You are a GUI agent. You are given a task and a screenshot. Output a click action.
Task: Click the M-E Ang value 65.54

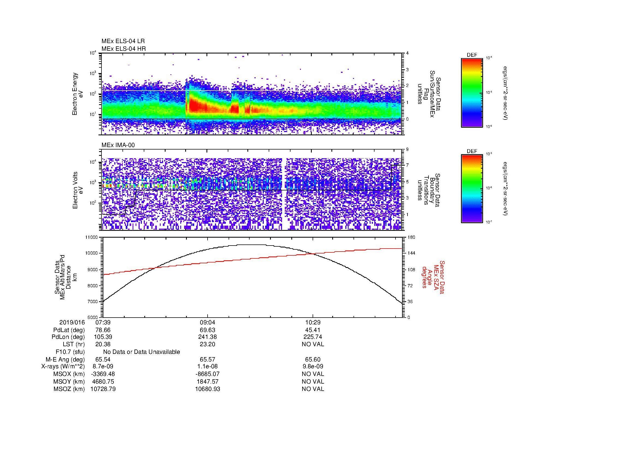[103, 359]
